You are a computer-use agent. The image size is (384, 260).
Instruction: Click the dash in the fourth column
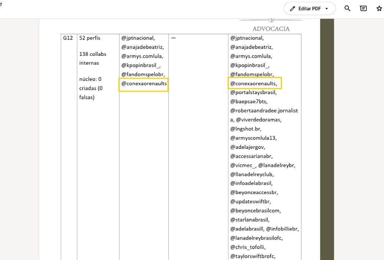(x=173, y=38)
